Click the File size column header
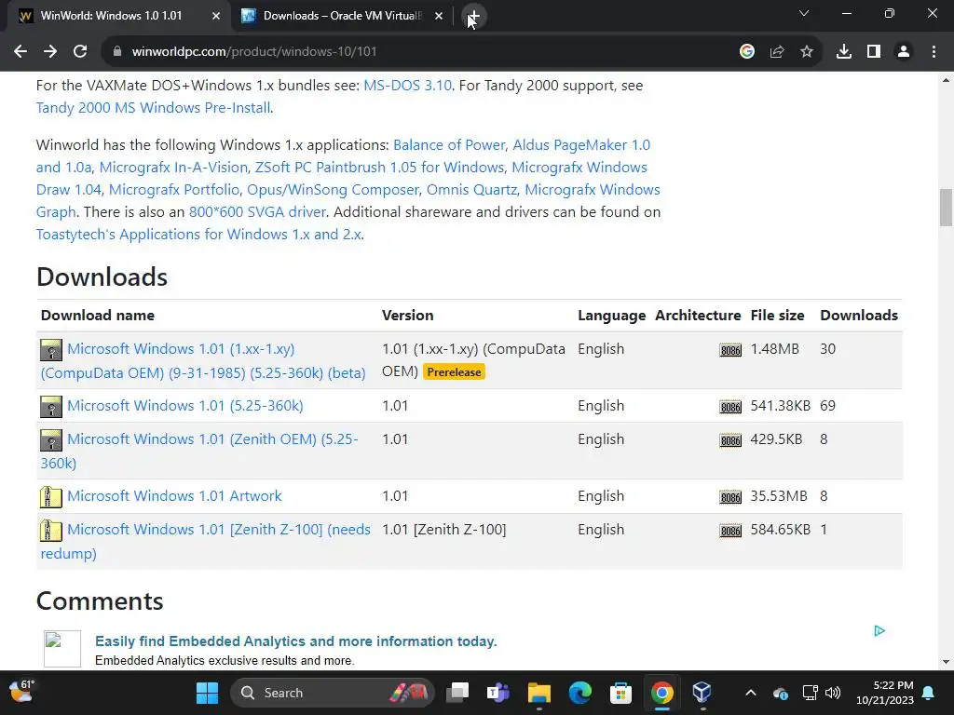954x715 pixels. tap(777, 315)
